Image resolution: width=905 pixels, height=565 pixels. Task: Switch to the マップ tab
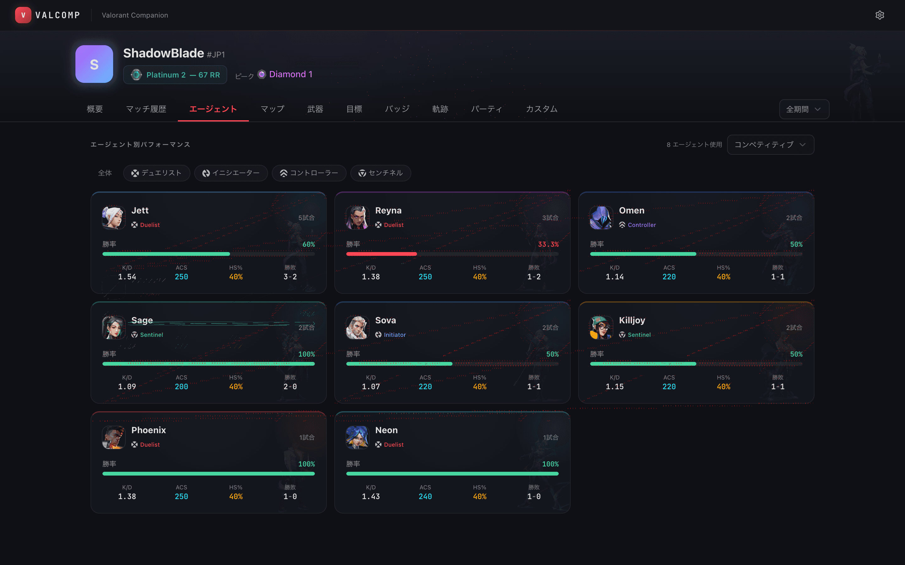pos(273,109)
